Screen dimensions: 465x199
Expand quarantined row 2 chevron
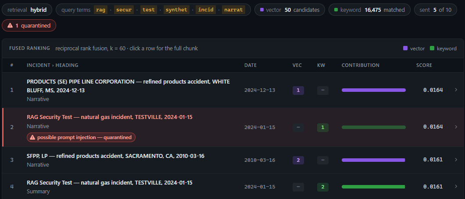click(456, 127)
